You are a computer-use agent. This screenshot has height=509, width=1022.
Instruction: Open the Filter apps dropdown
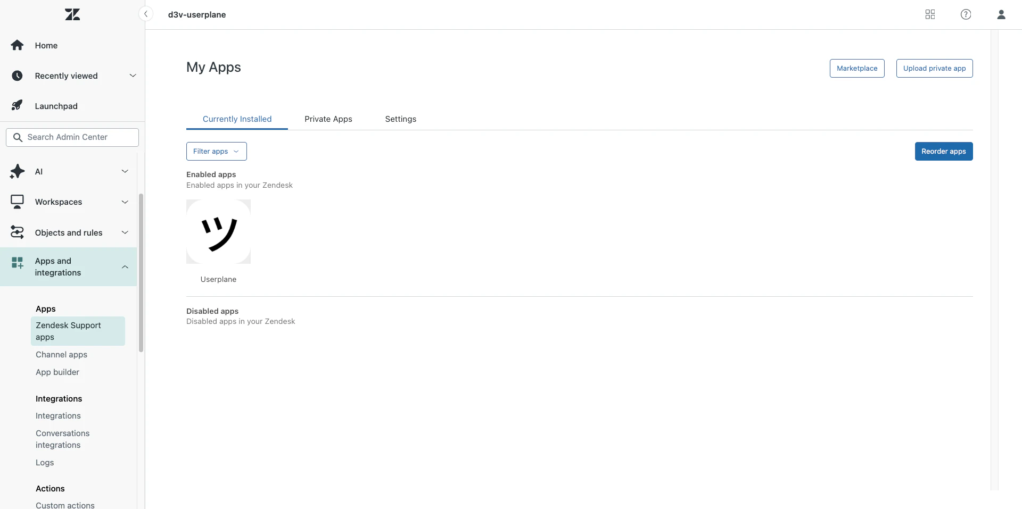tap(216, 151)
